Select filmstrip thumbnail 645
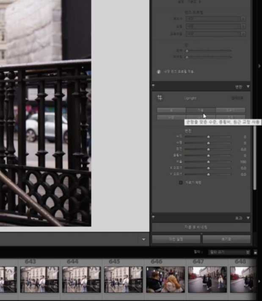262x301 pixels. 124,279
